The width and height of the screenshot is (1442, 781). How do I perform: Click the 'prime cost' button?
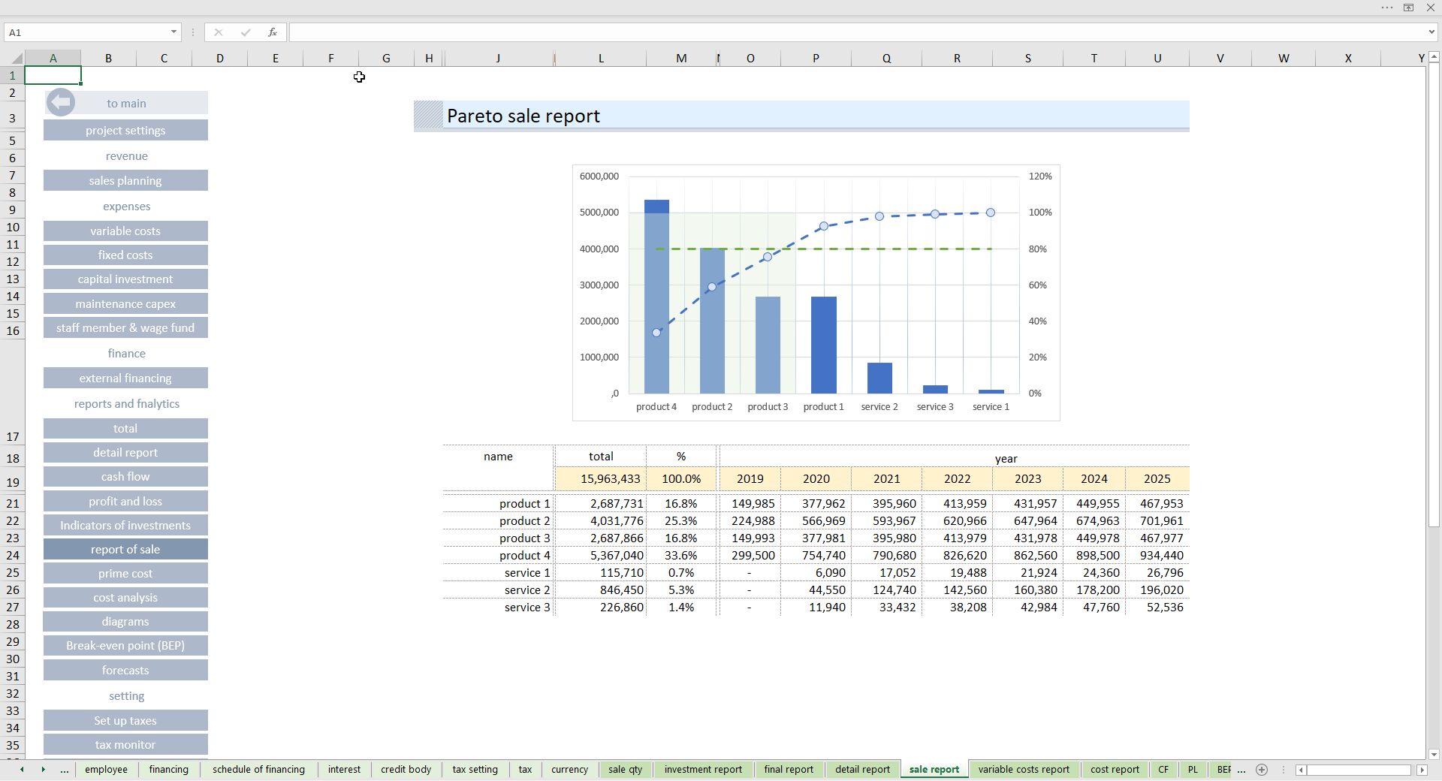pos(125,573)
